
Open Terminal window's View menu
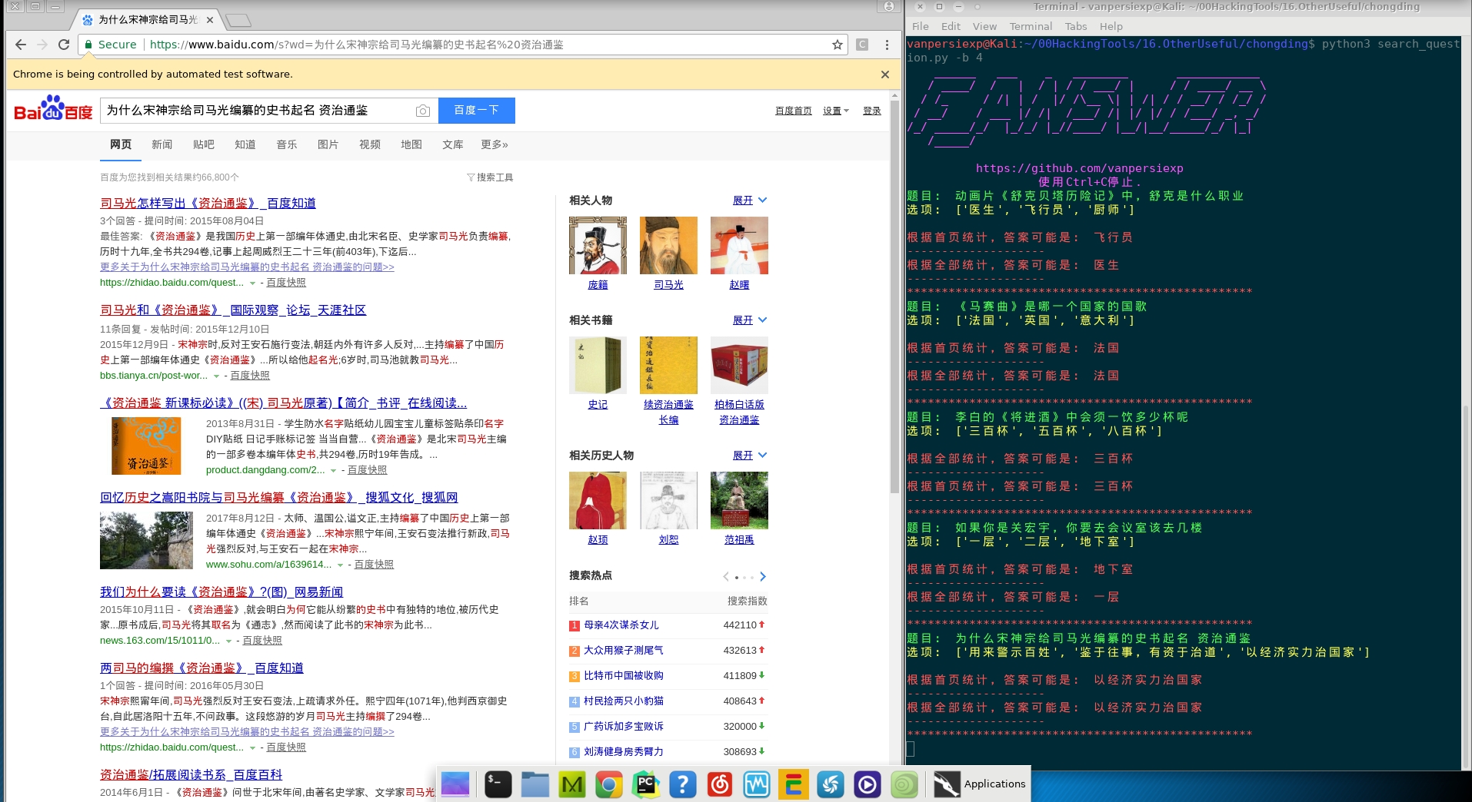pyautogui.click(x=984, y=26)
